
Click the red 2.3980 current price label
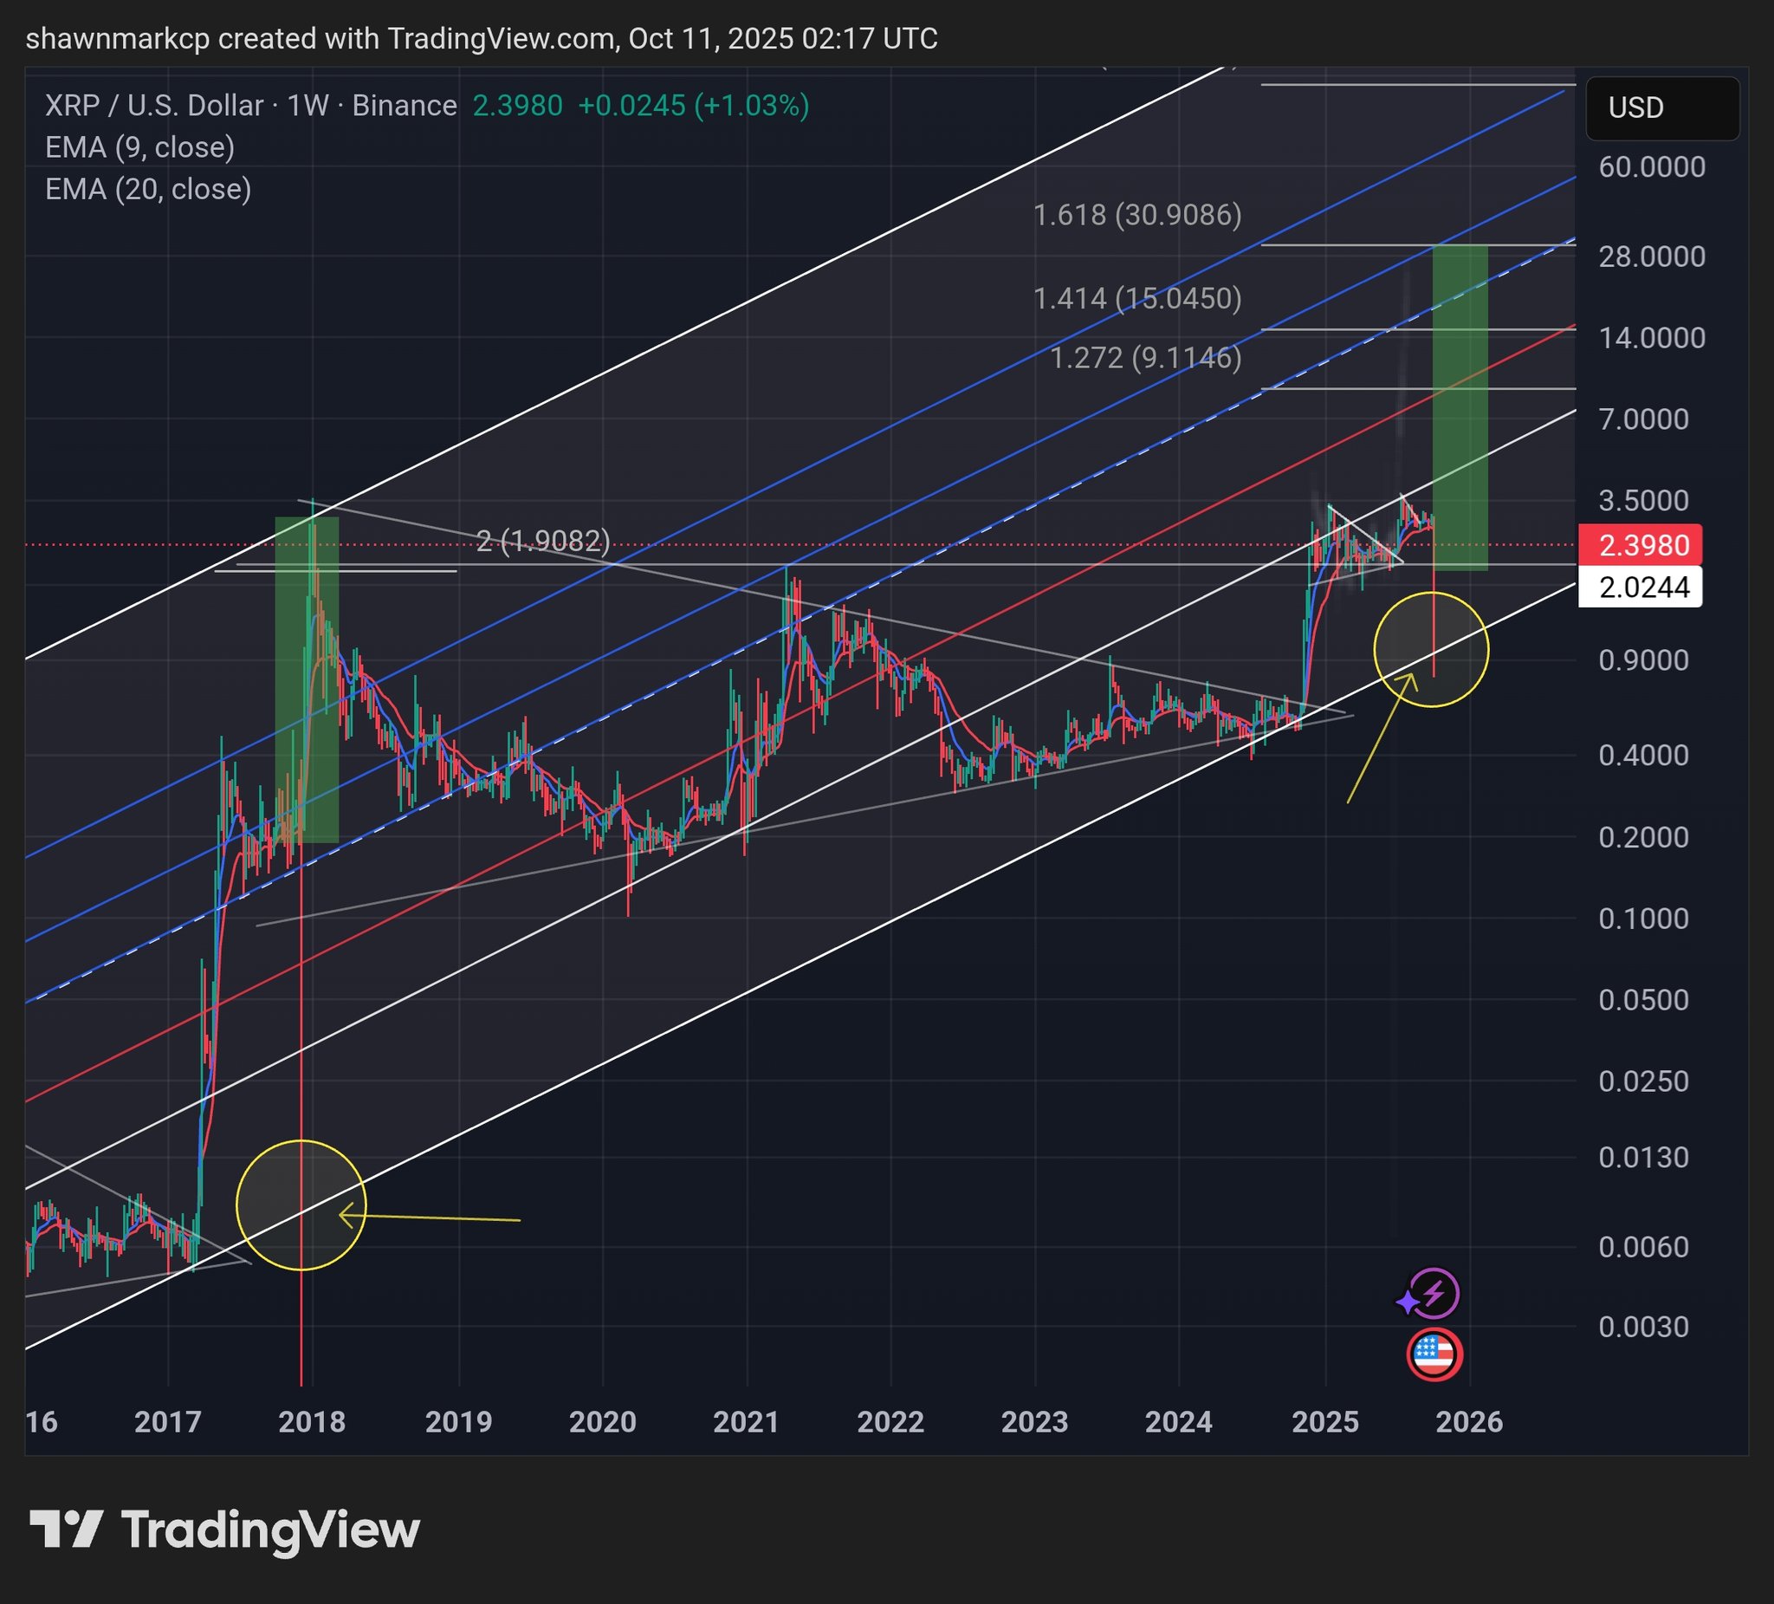(x=1641, y=545)
